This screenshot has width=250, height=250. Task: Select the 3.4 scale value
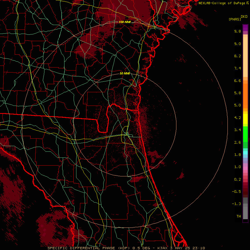237,130
